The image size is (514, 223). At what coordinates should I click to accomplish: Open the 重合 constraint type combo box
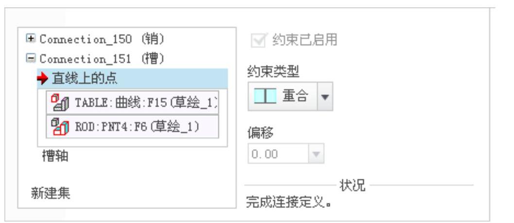[290, 96]
